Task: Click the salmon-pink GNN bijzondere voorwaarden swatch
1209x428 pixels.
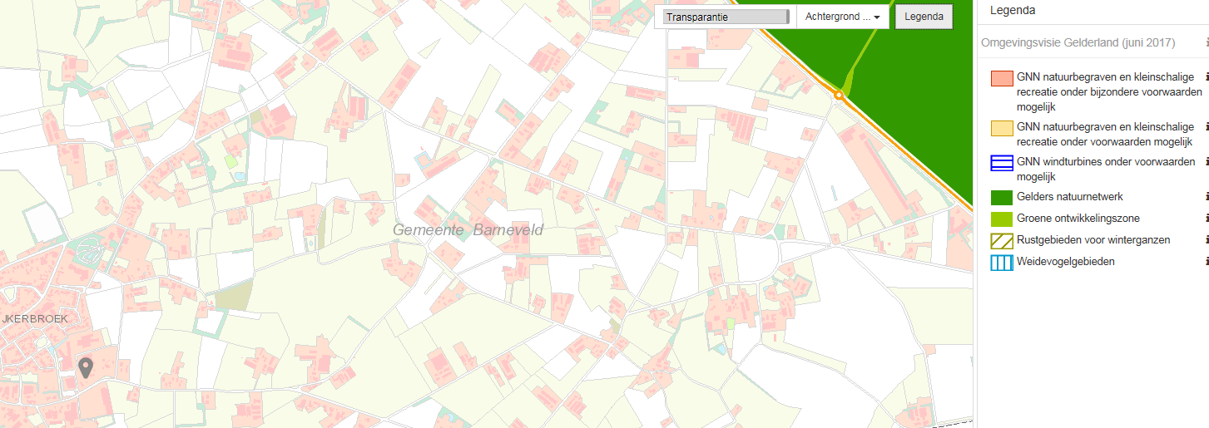Action: pos(1002,79)
